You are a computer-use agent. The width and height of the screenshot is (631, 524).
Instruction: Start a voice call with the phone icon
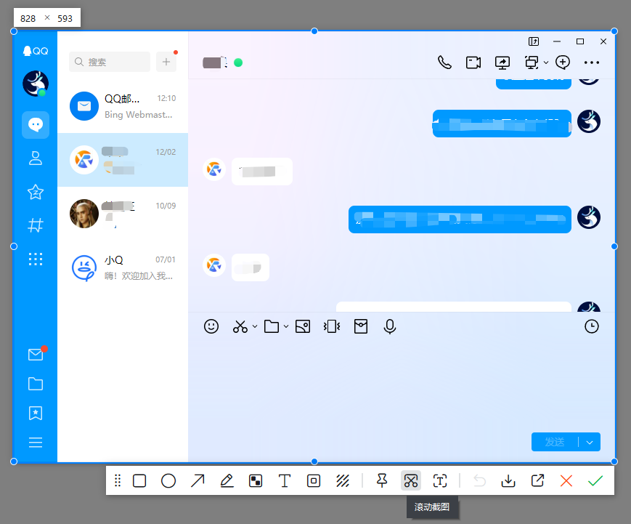[444, 63]
